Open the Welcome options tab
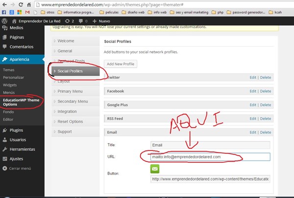Screen dimensions: 294x198 [75, 41]
